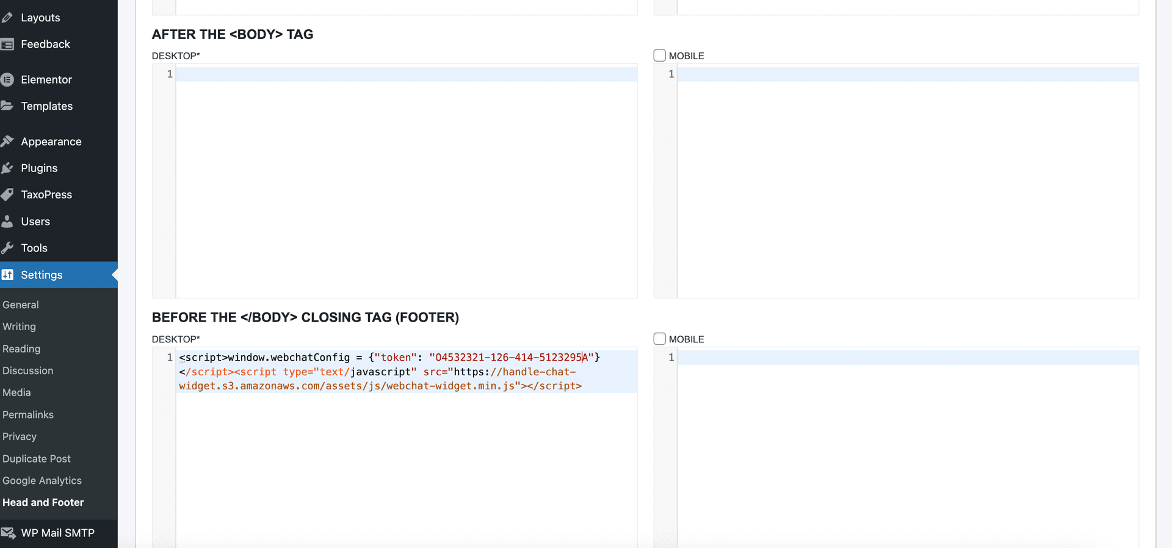Click the MOBILE label in the footer section

pos(687,339)
